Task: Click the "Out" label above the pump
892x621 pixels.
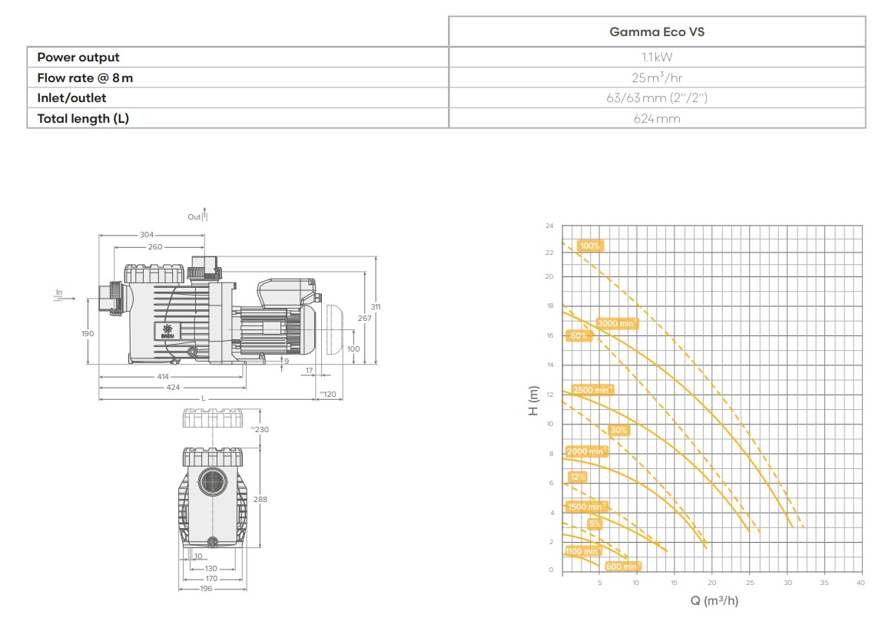Action: pos(194,217)
